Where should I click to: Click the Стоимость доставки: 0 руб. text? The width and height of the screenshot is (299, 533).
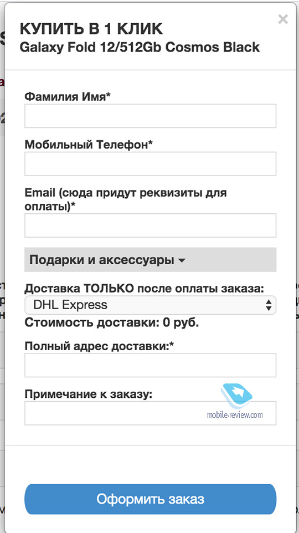pyautogui.click(x=112, y=322)
